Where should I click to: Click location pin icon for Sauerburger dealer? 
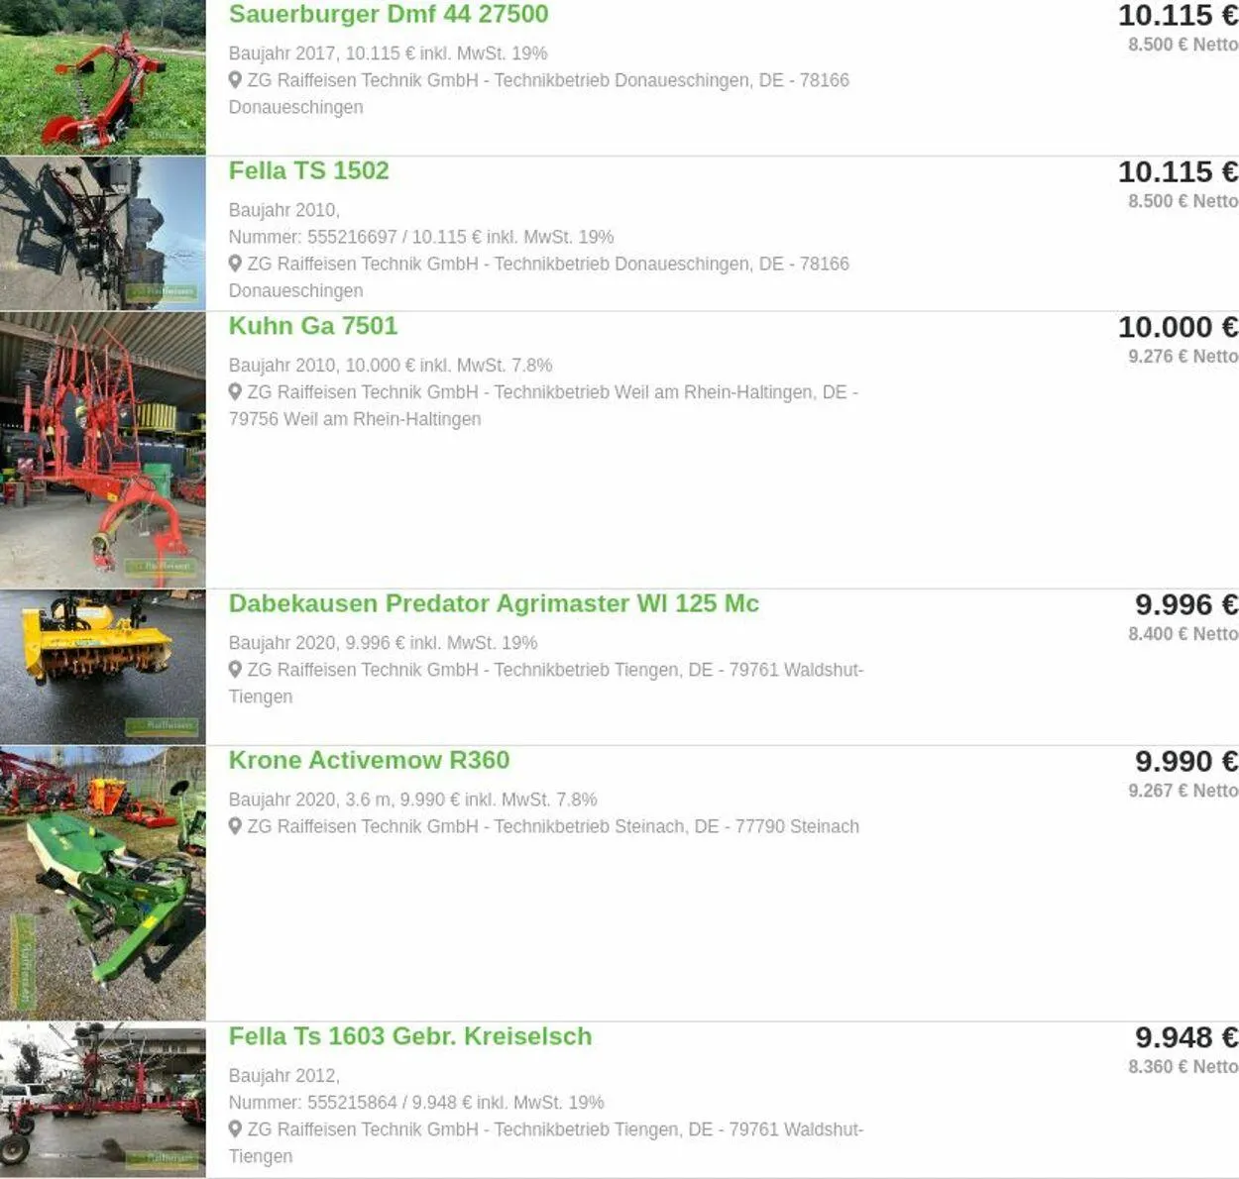click(235, 80)
